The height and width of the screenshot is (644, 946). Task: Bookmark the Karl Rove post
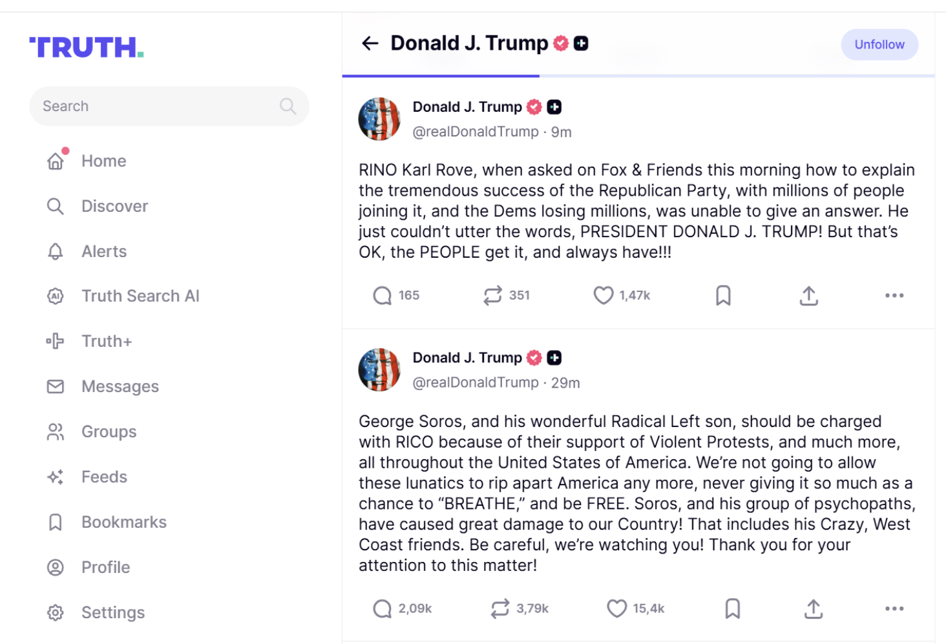point(723,295)
